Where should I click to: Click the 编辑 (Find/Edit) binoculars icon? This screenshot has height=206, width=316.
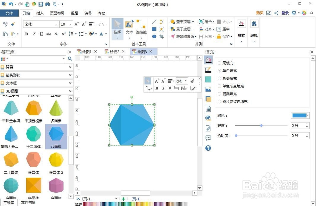pyautogui.click(x=253, y=24)
